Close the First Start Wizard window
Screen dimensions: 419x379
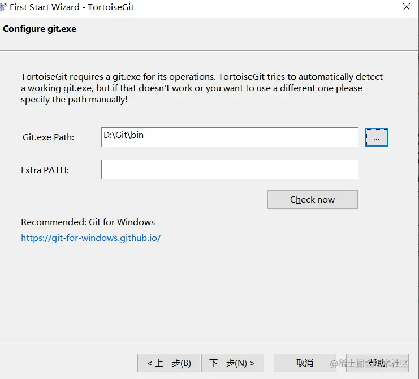click(x=407, y=7)
